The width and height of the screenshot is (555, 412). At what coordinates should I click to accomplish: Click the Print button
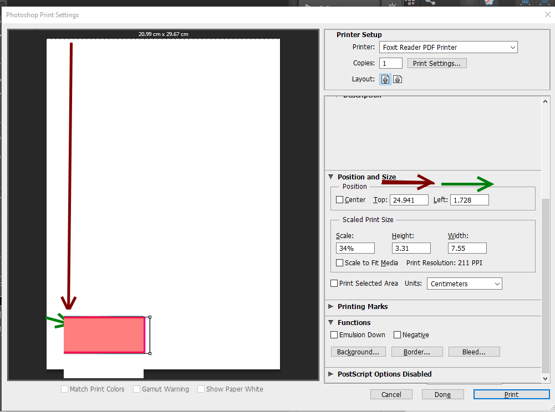tap(511, 394)
